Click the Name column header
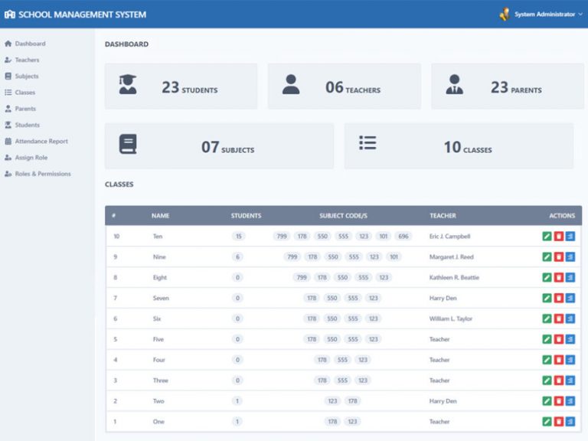This screenshot has height=441, width=588. point(160,216)
